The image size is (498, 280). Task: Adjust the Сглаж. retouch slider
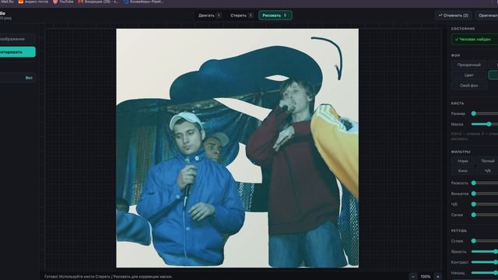485,241
